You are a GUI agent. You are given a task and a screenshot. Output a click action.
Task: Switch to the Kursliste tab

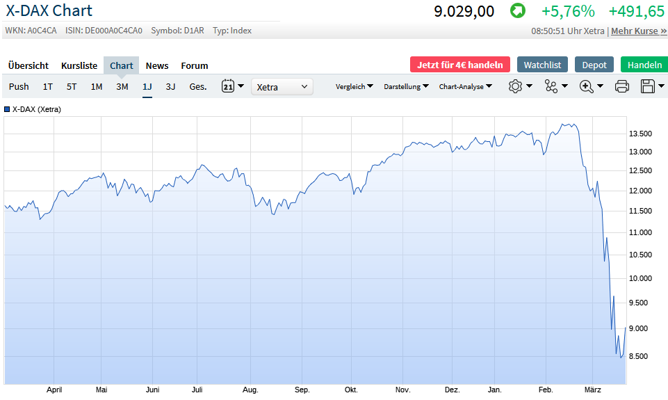79,65
